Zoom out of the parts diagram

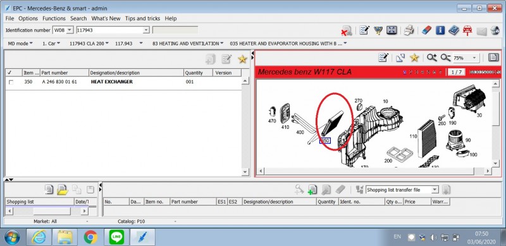445,58
